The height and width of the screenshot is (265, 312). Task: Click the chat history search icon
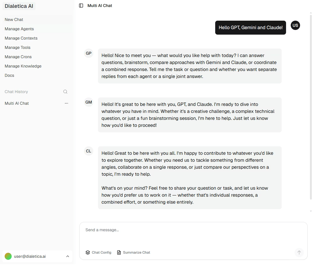[65, 92]
